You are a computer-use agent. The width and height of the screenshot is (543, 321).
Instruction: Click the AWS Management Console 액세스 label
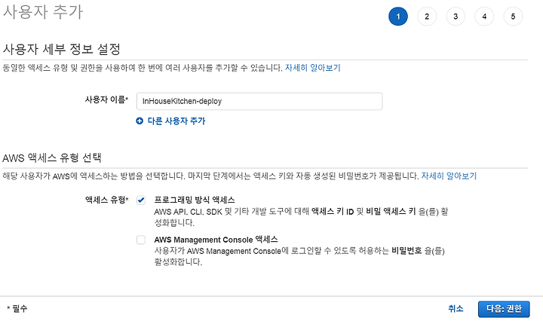[216, 240]
